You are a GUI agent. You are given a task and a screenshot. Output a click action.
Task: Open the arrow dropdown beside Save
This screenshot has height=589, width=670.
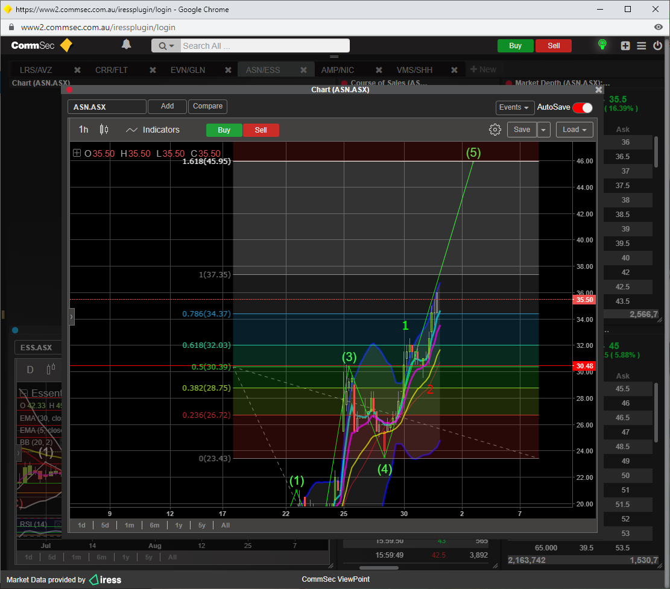point(544,130)
